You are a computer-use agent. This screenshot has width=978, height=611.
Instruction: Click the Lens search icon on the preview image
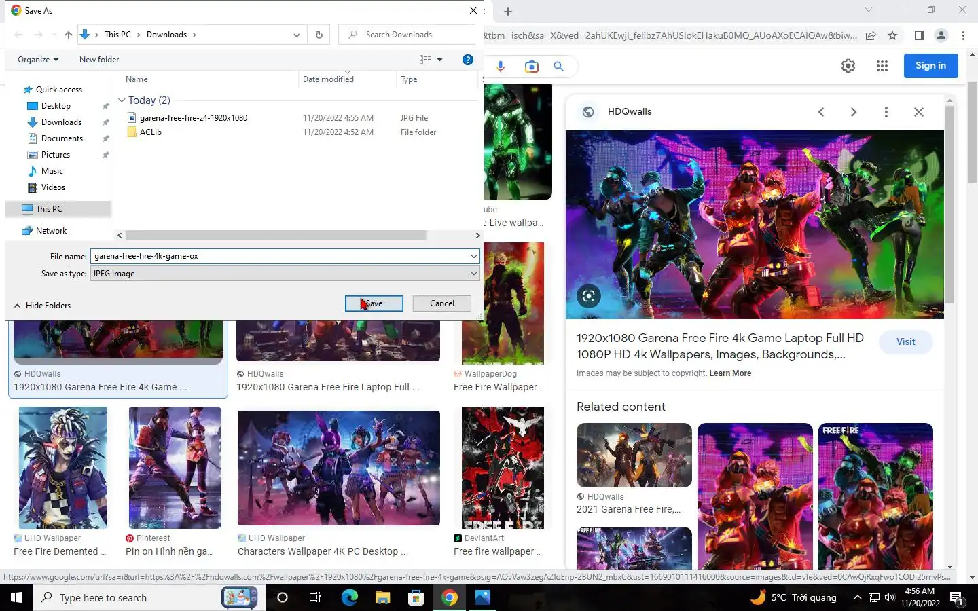point(589,296)
